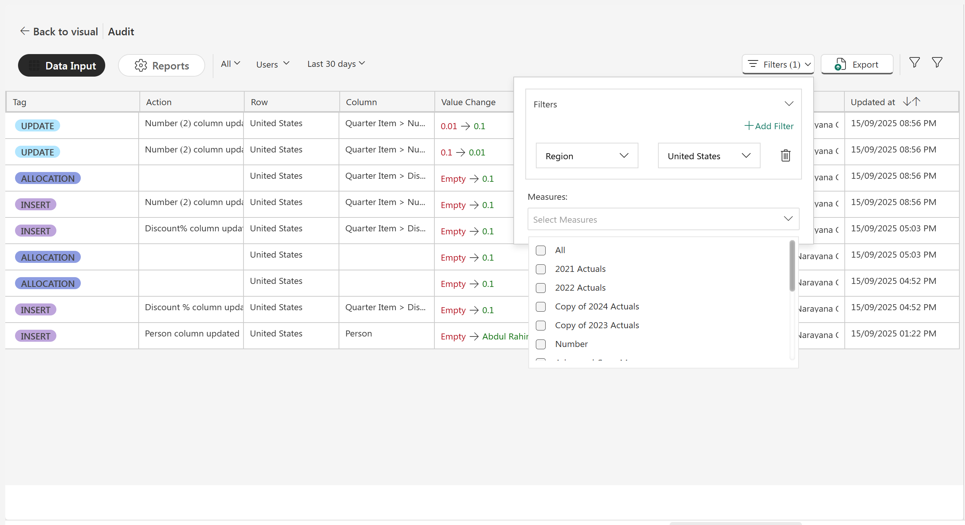The image size is (965, 525).
Task: Open the Region field dropdown
Action: tap(587, 156)
